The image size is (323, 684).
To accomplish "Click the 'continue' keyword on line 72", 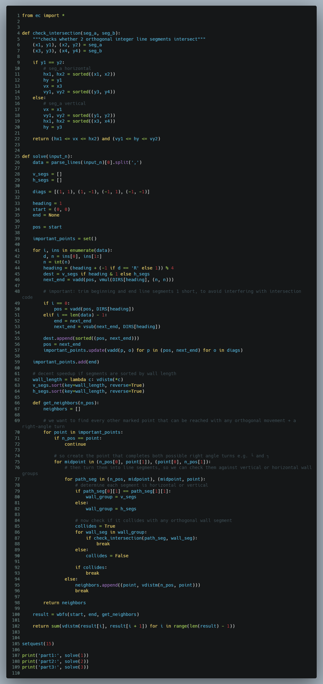I will click(x=75, y=444).
